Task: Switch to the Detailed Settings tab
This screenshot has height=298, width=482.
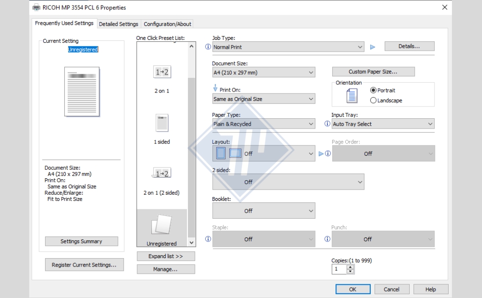Action: coord(118,24)
